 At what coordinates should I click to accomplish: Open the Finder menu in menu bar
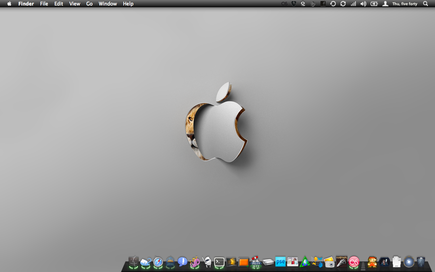point(26,4)
